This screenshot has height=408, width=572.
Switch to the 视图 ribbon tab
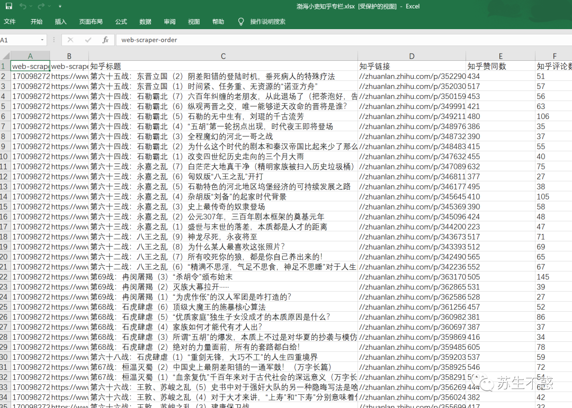(x=194, y=22)
